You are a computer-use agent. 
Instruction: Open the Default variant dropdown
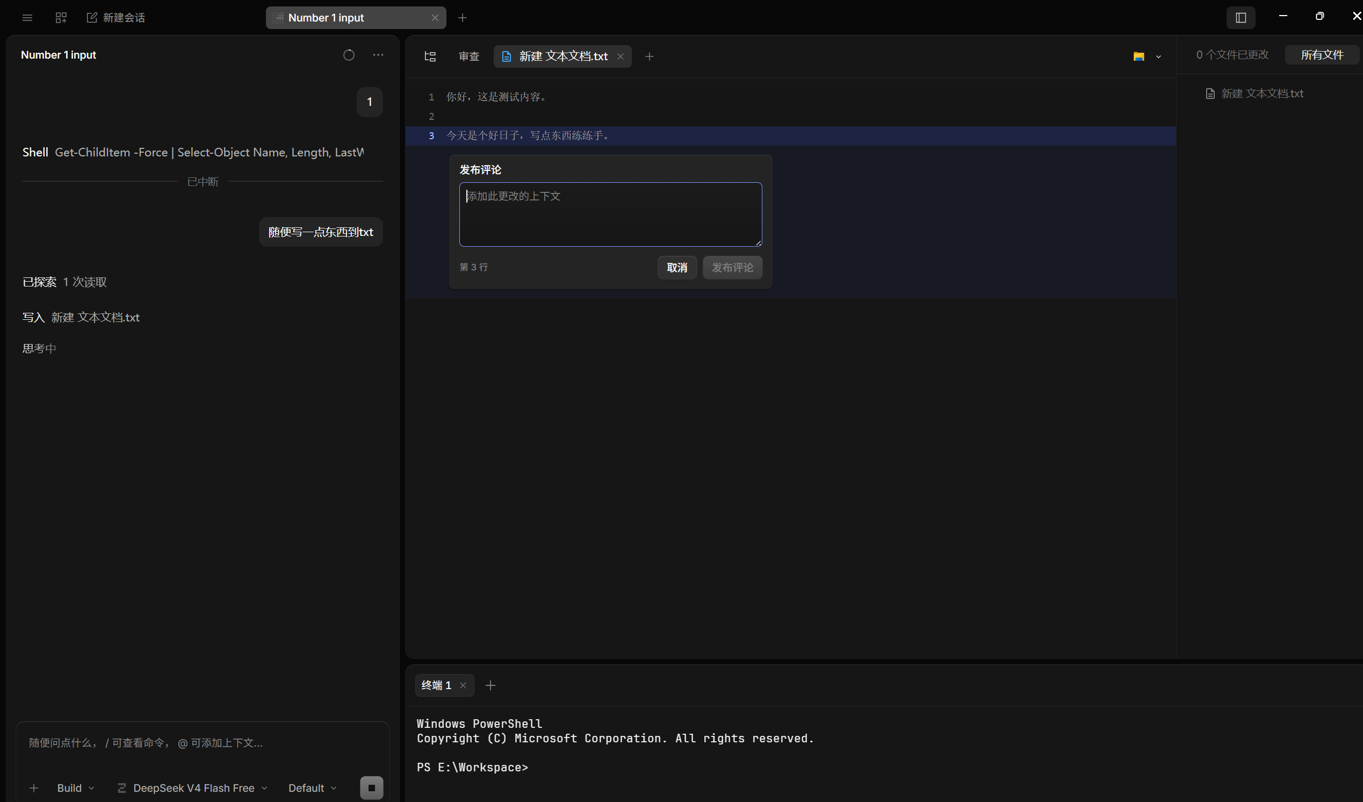click(x=313, y=788)
